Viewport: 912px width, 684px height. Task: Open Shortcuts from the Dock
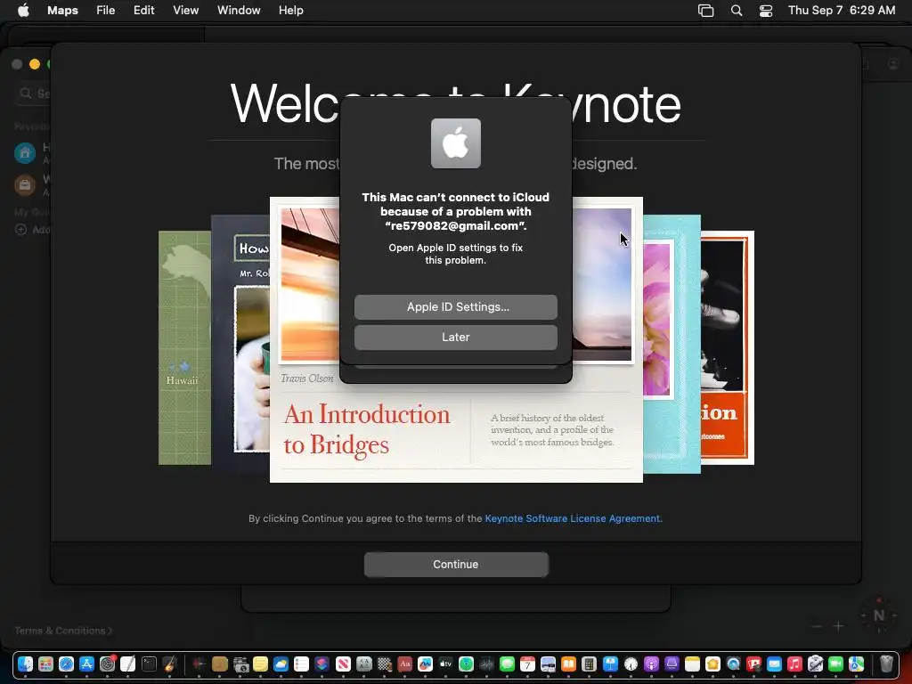pos(322,664)
